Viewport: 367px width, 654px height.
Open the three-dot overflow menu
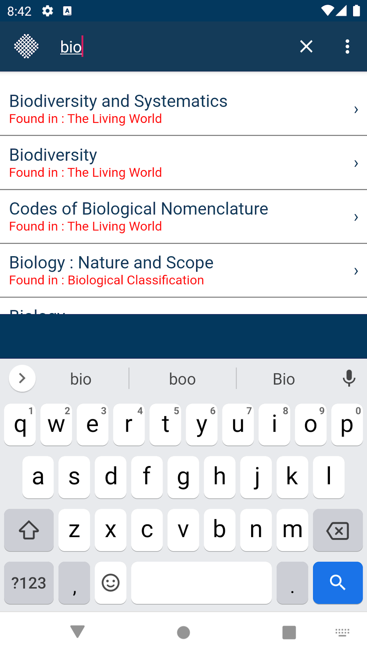coord(347,47)
